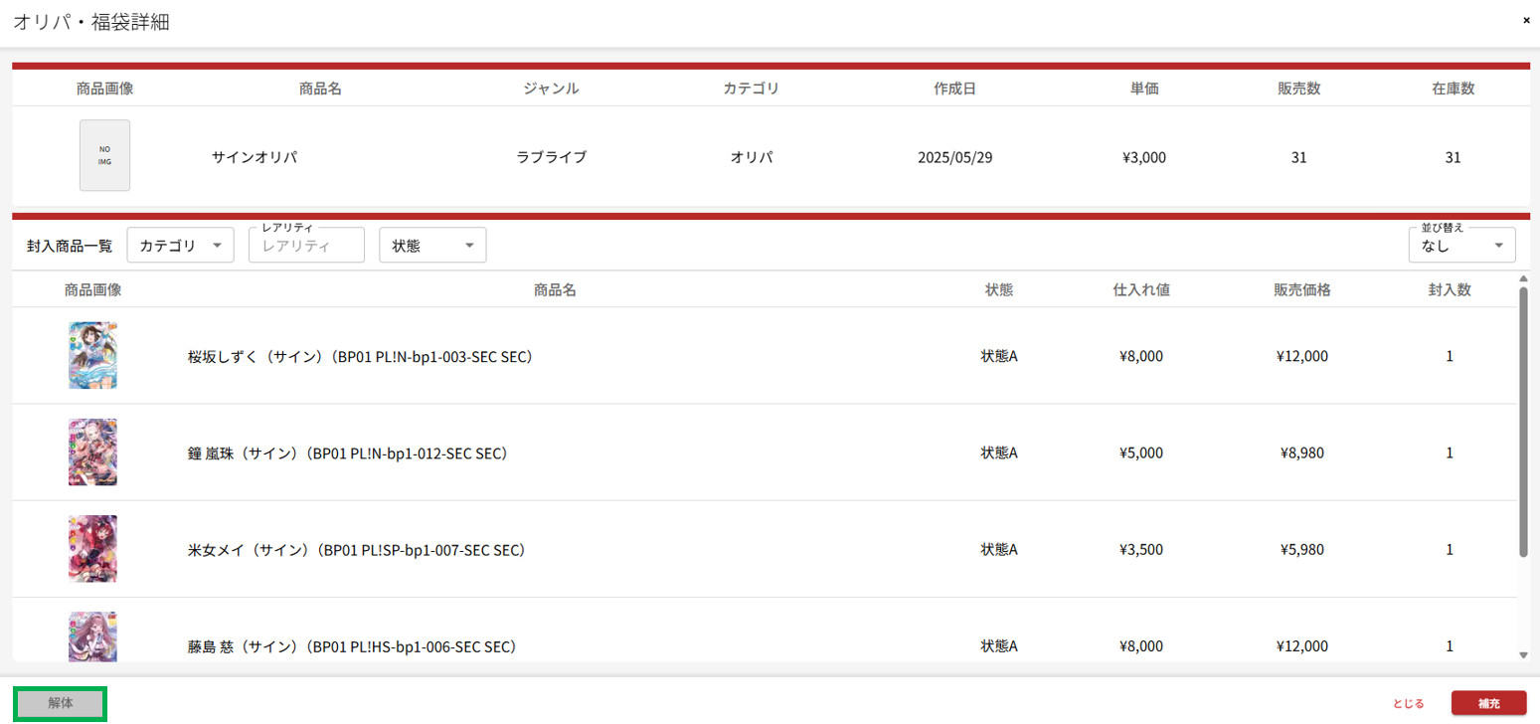Screen dimensions: 1540x724
Task: Click the scroll-down arrow of the item list
Action: (1523, 654)
